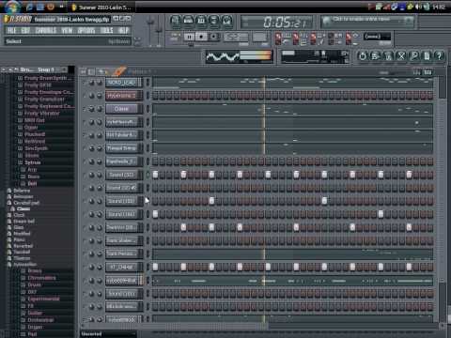Click the master volume slider

(150, 31)
